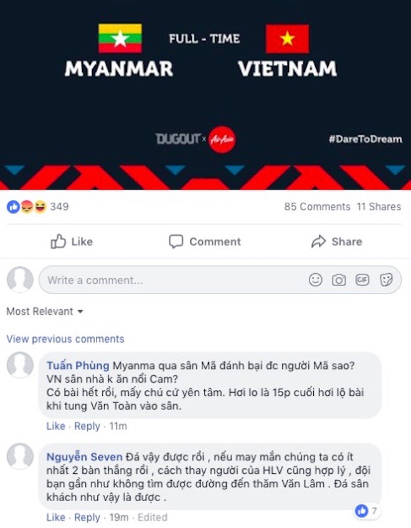
Task: Open Tuấn Phùng's profile name link
Action: tap(78, 365)
